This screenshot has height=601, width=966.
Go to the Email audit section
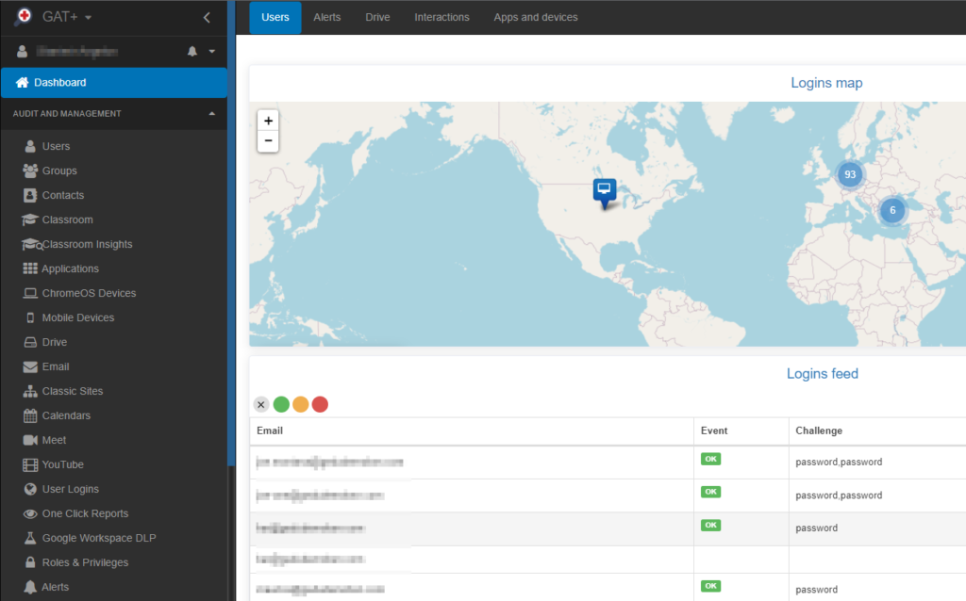[55, 366]
